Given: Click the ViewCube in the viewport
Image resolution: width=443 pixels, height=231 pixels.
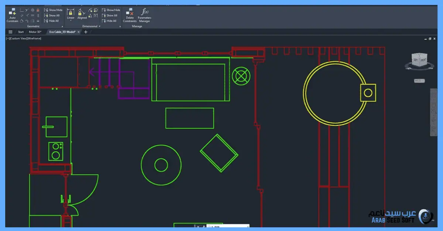Looking at the screenshot, I should point(419,61).
